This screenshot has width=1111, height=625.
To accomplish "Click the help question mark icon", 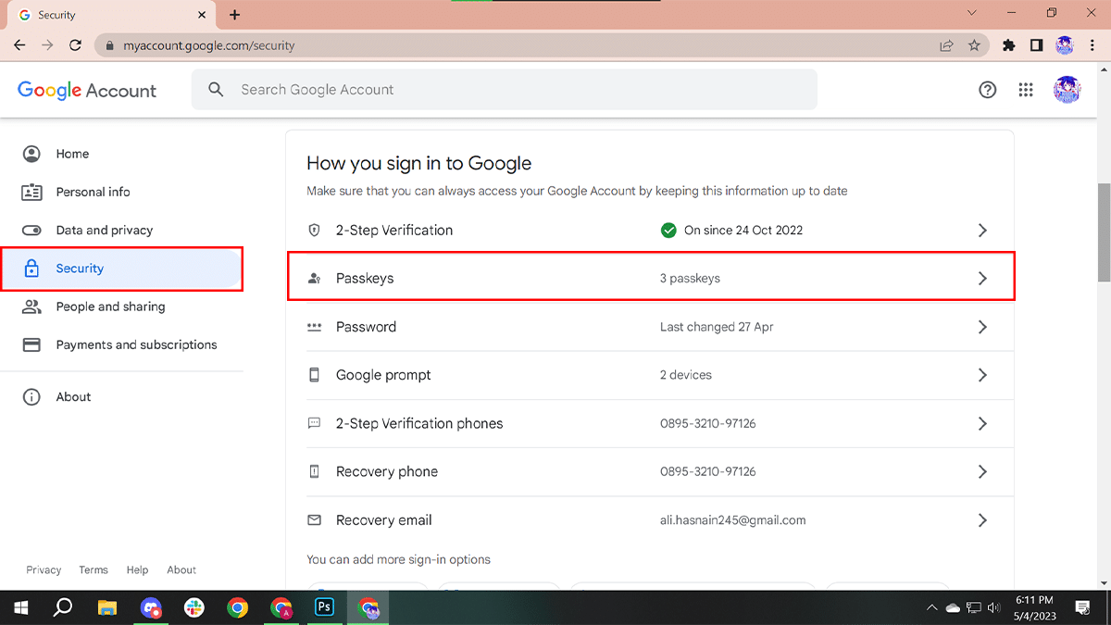I will (x=988, y=90).
